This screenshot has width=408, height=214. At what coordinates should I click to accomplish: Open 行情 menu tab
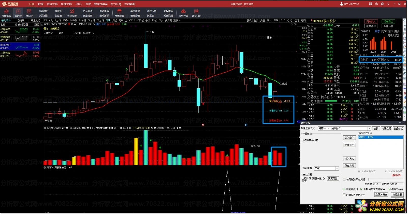[x=31, y=4]
